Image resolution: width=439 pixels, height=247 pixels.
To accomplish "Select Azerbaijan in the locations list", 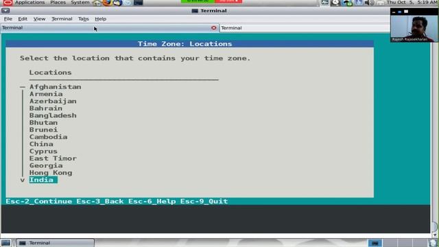I will pyautogui.click(x=53, y=101).
